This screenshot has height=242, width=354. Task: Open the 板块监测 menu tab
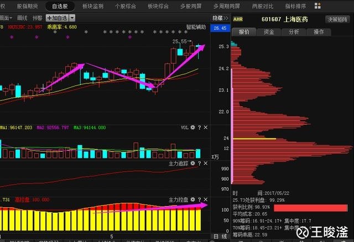click(x=93, y=6)
